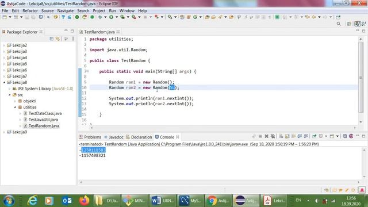Switch to the Javadoc tab
Image resolution: width=368 pixels, height=207 pixels.
tap(114, 137)
